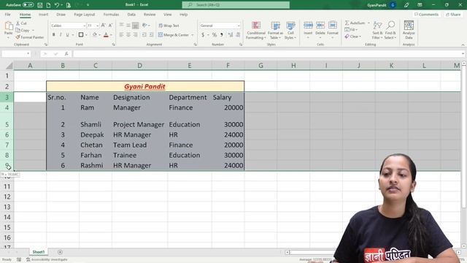Toggle Middle Align in the Alignment group
467x263 pixels.
[x=128, y=26]
